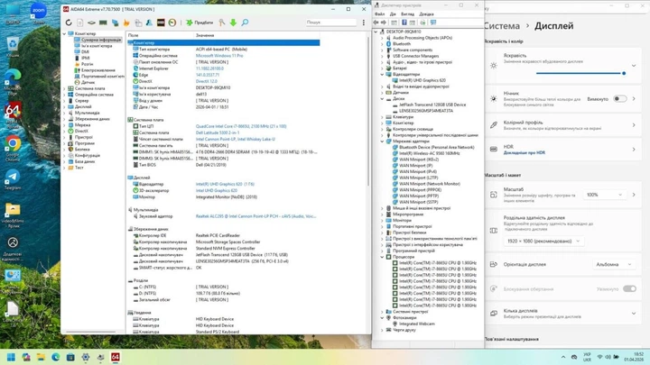Open the display orientation dropdown
This screenshot has height=365, width=650.
point(614,264)
